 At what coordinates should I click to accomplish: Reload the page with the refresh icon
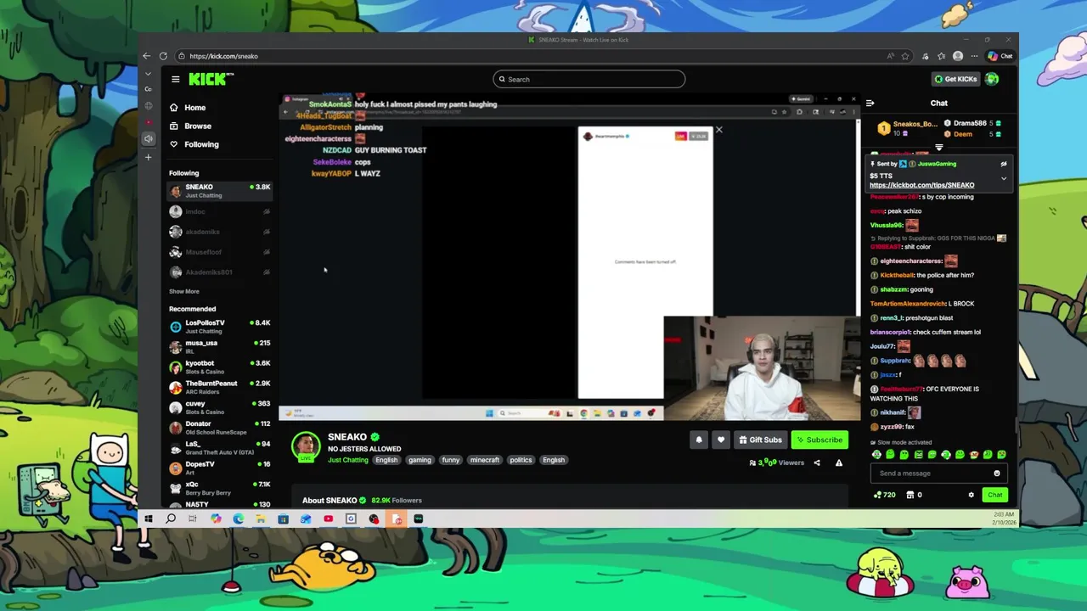pos(163,56)
